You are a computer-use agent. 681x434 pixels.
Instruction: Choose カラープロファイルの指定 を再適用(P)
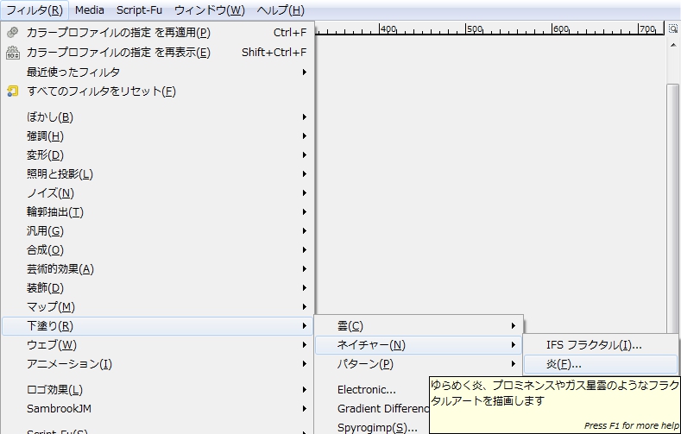(x=157, y=33)
